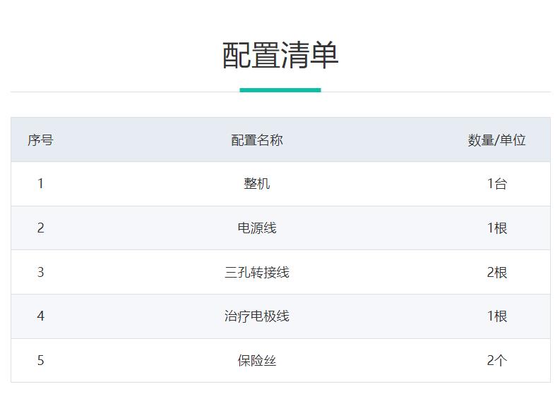
Task: Select the 配置名称 column header
Action: [257, 140]
